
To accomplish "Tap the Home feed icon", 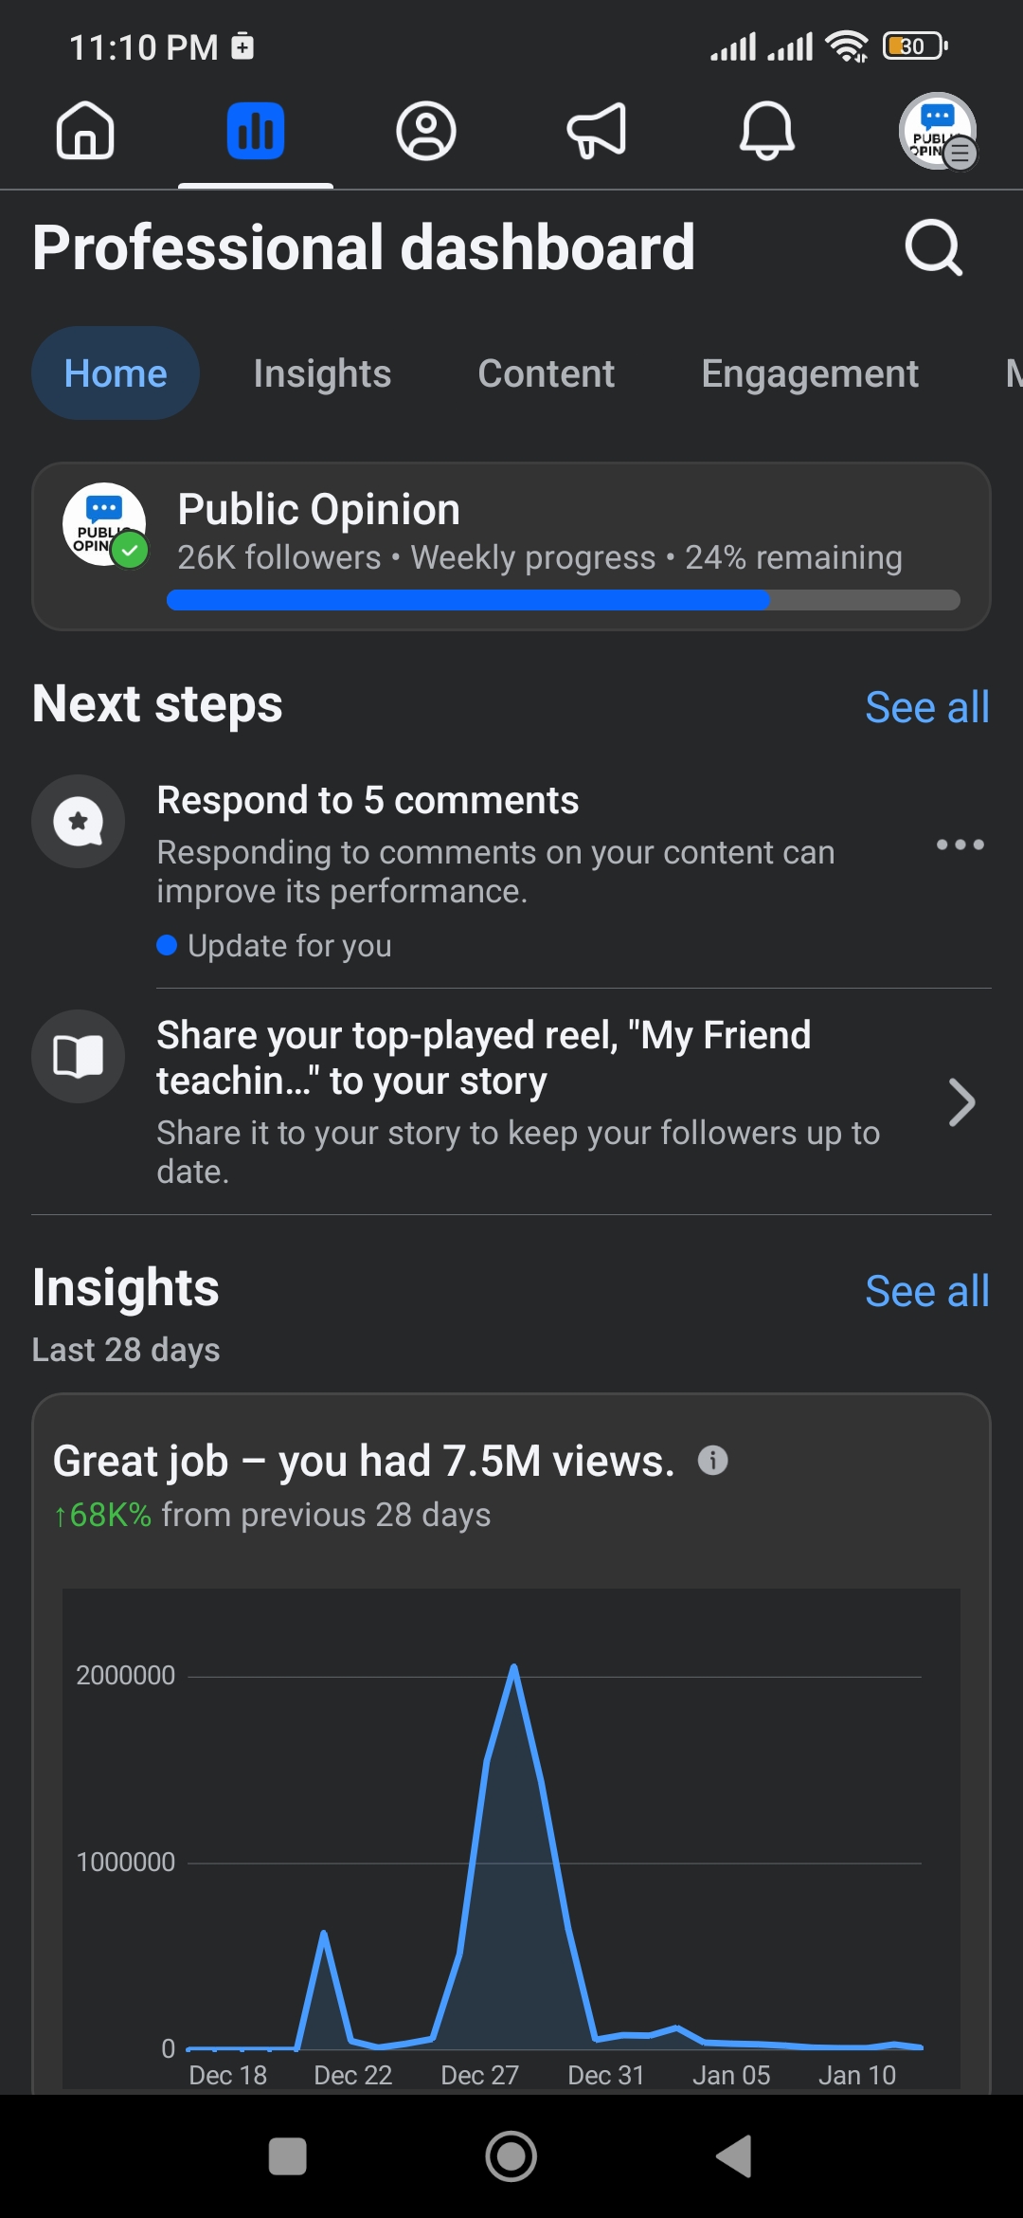I will tap(85, 131).
